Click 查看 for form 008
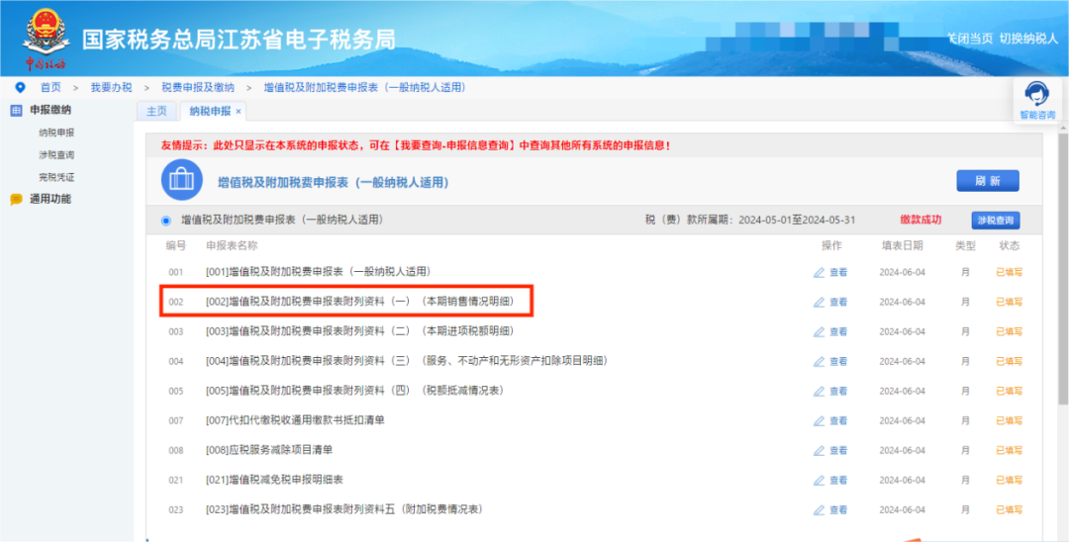Image resolution: width=1069 pixels, height=542 pixels. coord(838,451)
